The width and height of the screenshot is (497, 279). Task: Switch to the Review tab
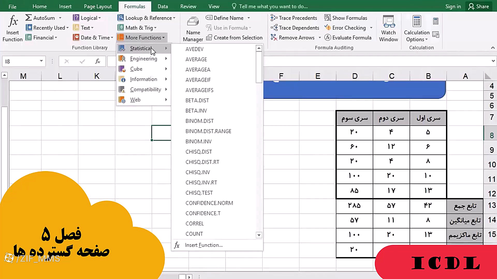click(188, 6)
